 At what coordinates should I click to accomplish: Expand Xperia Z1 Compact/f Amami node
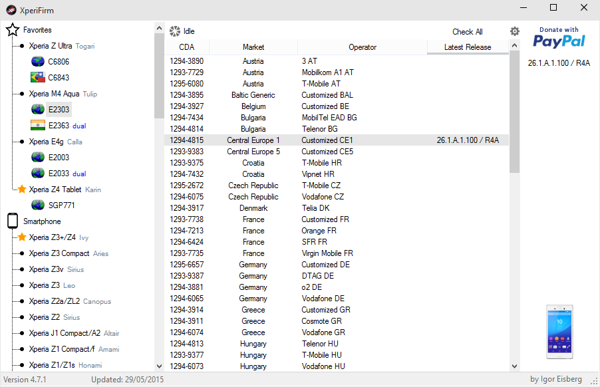(x=74, y=349)
